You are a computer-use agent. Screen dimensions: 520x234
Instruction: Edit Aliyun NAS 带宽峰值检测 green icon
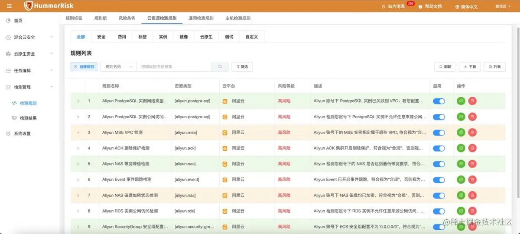click(x=461, y=164)
